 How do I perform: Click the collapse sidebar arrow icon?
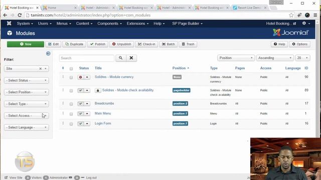(48, 53)
